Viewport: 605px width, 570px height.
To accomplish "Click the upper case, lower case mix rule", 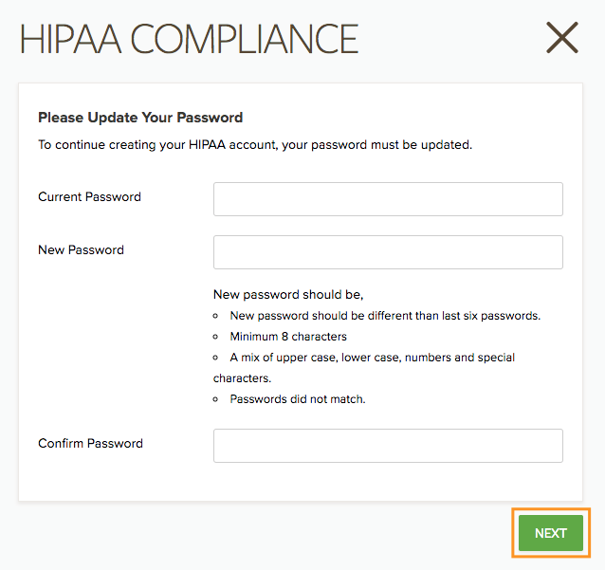I will [372, 358].
